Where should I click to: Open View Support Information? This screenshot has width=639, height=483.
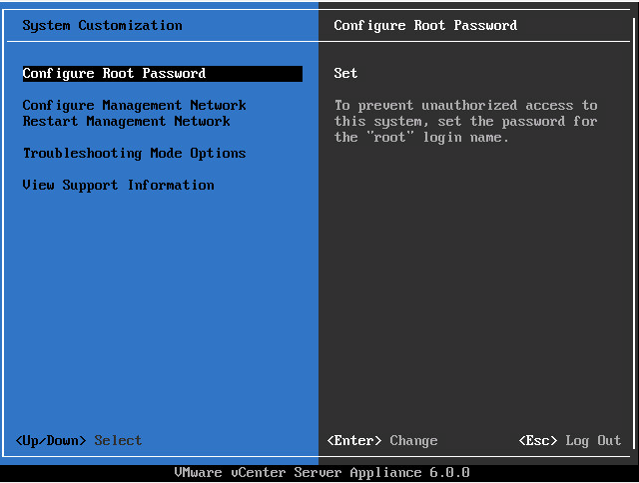pos(118,186)
